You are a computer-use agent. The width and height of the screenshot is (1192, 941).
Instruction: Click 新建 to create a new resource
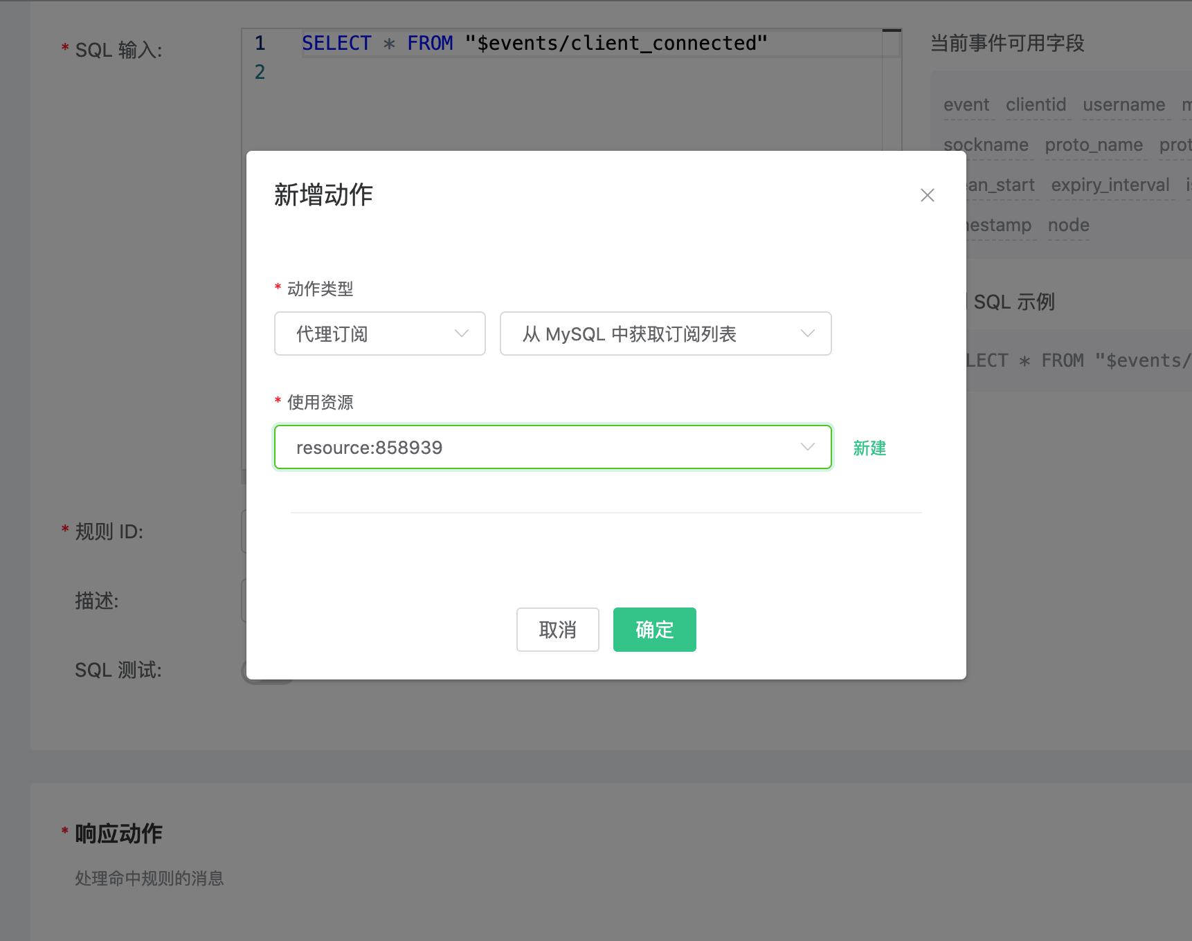point(869,448)
